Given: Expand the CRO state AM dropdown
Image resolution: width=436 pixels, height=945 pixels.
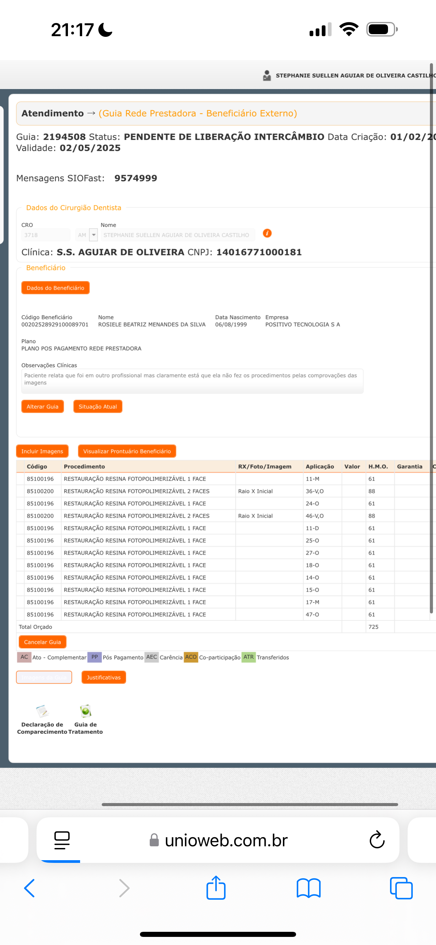Looking at the screenshot, I should [94, 235].
